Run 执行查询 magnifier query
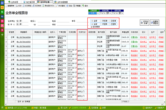Screen dimensions: 166x110 pyautogui.click(x=60, y=6)
